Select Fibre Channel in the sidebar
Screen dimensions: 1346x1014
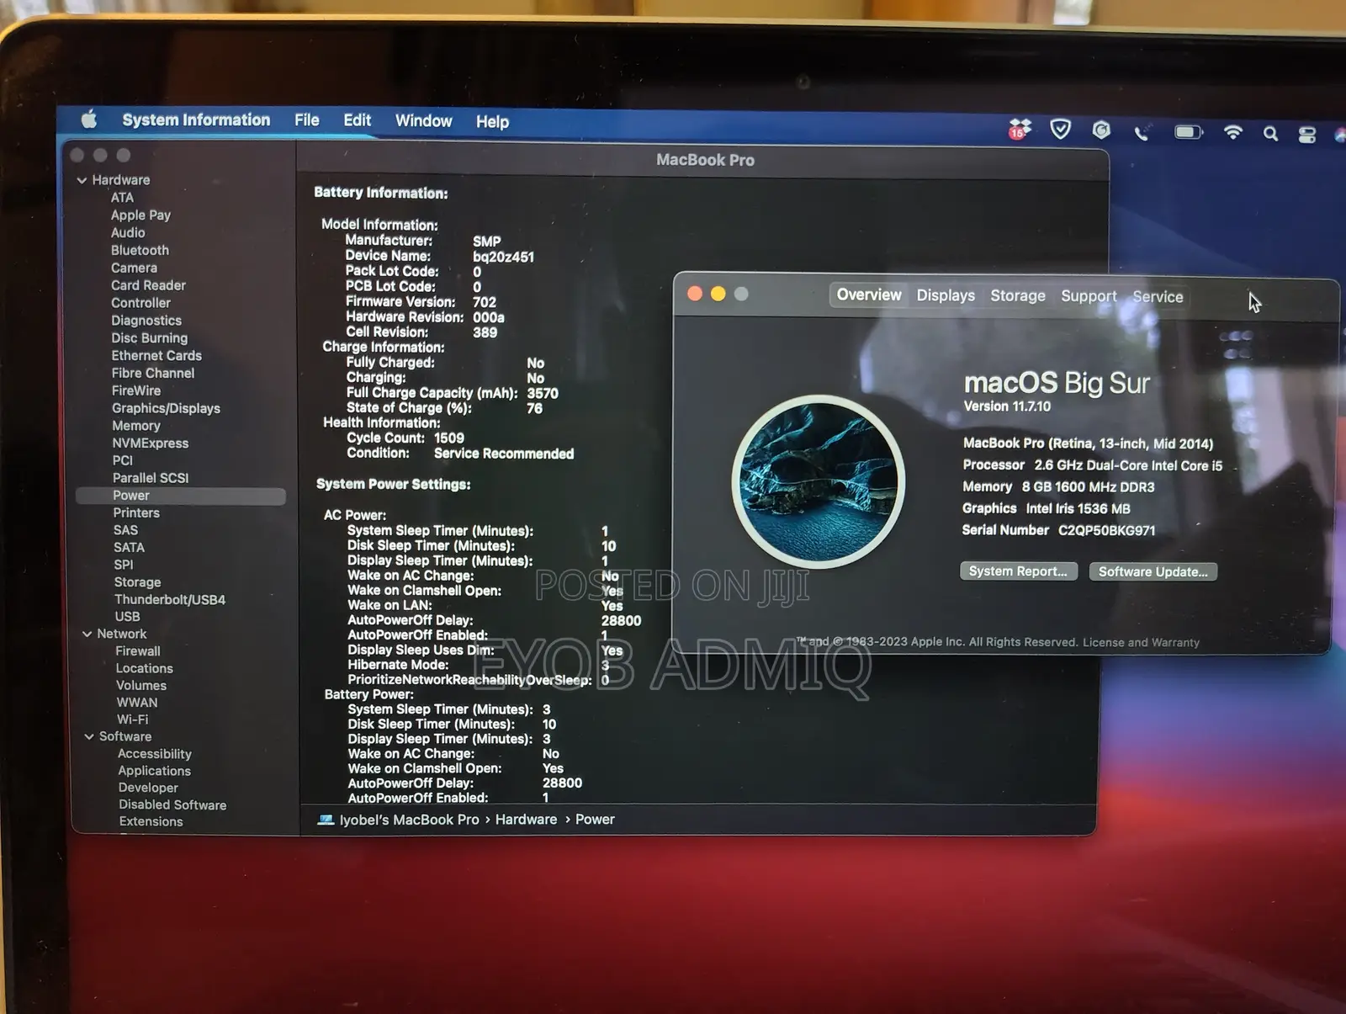pos(153,374)
